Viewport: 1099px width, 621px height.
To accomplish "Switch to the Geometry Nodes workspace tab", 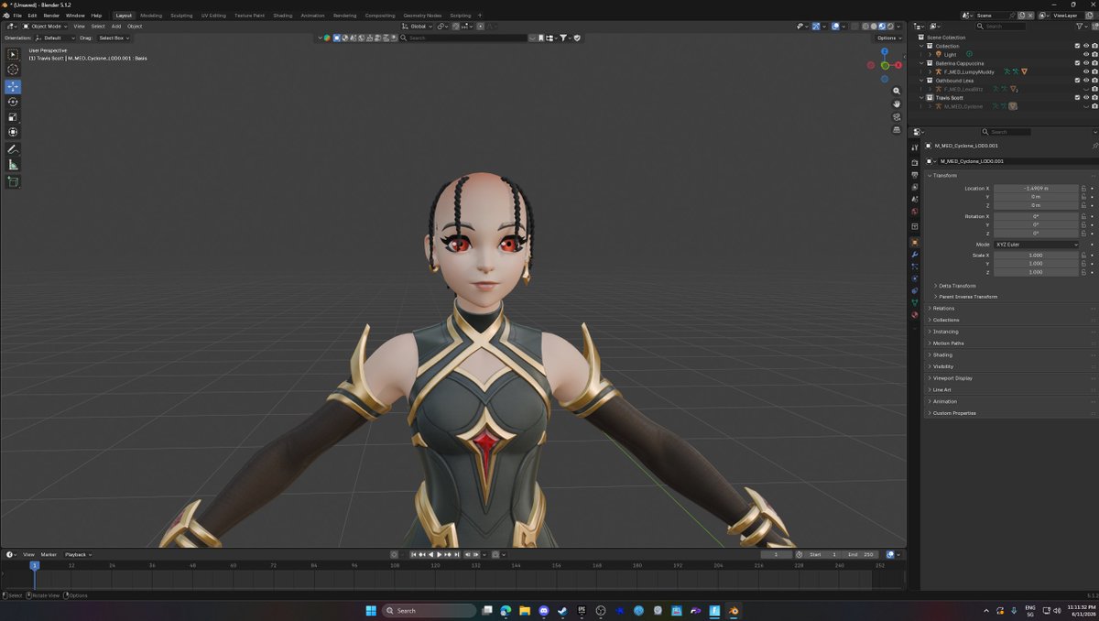I will coord(422,16).
